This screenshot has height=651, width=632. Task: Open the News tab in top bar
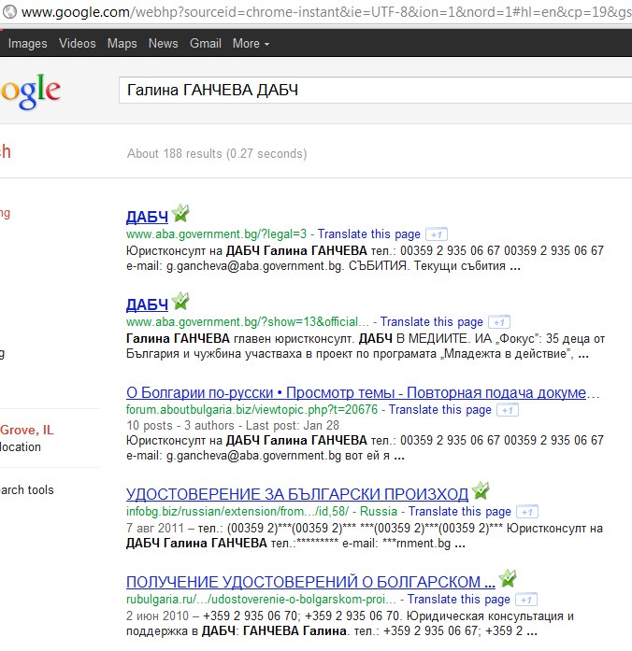163,44
